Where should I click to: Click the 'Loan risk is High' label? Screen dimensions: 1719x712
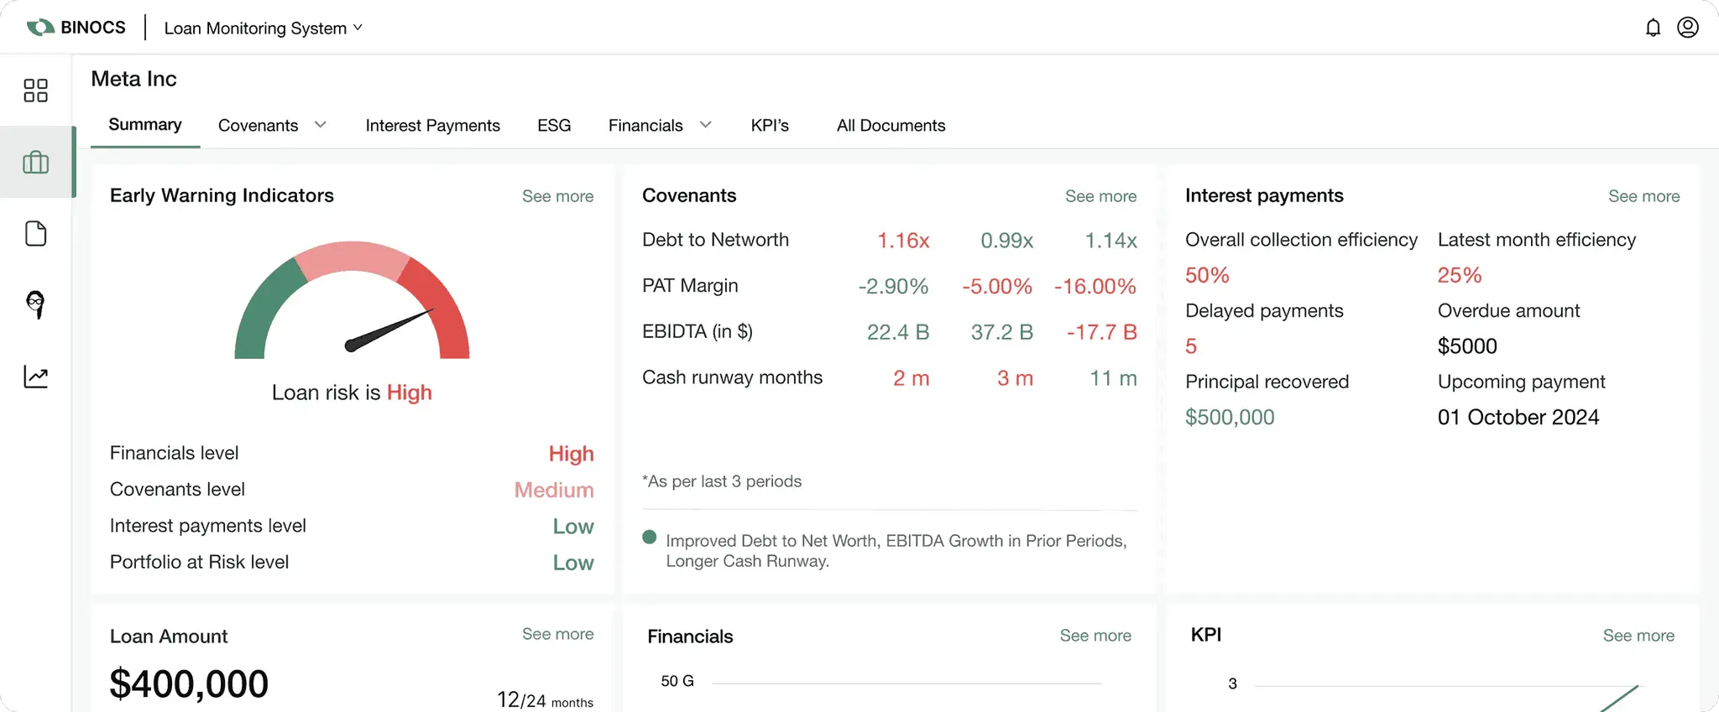pos(352,392)
